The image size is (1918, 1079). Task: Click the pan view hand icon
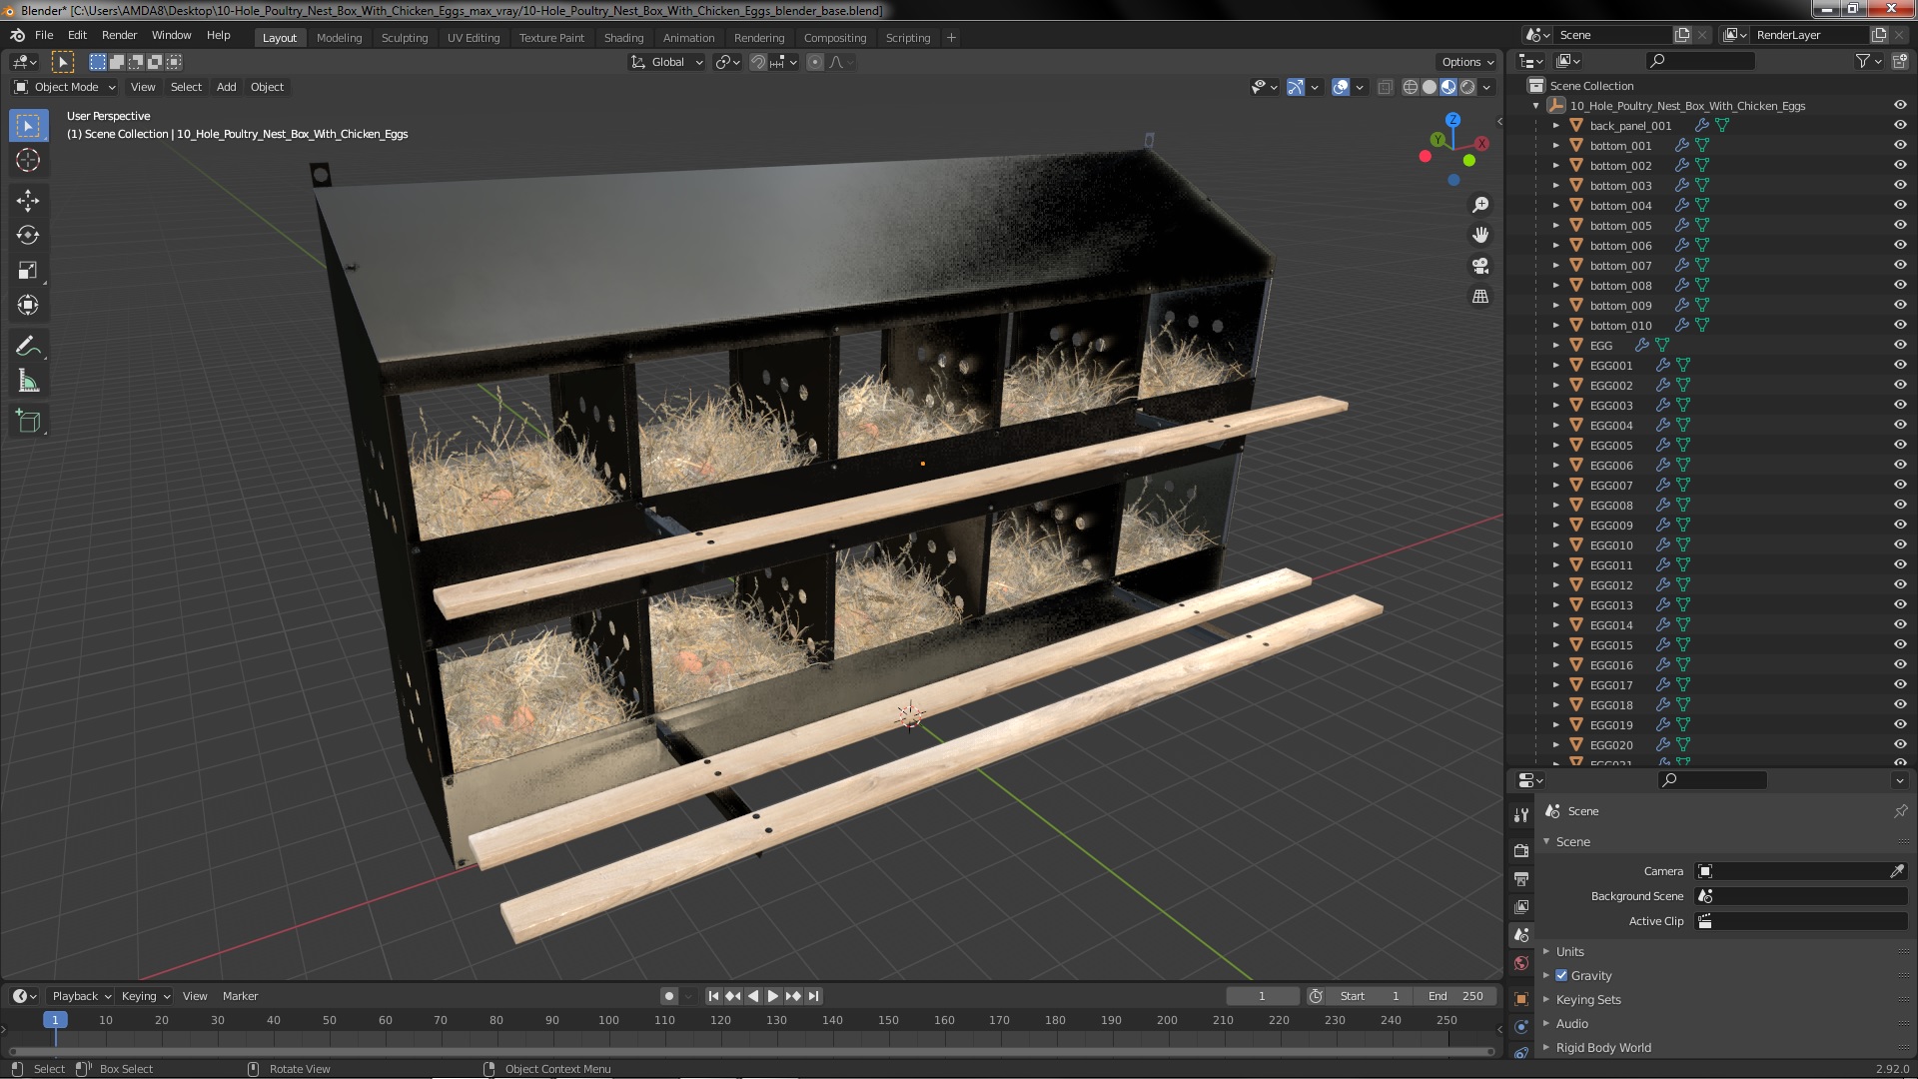pyautogui.click(x=1480, y=235)
